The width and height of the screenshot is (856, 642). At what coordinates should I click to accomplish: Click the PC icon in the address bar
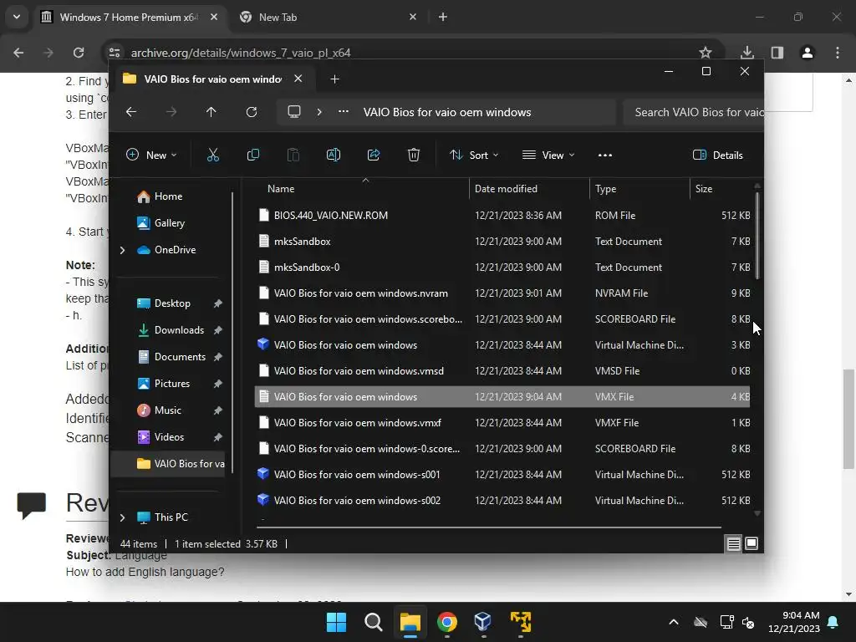(294, 112)
